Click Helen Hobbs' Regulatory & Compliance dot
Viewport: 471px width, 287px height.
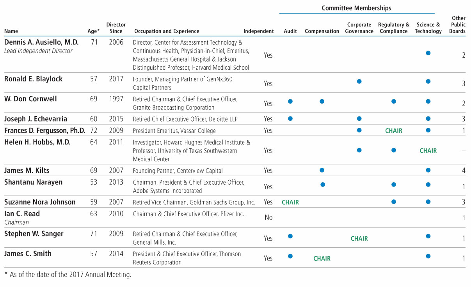[x=393, y=150]
